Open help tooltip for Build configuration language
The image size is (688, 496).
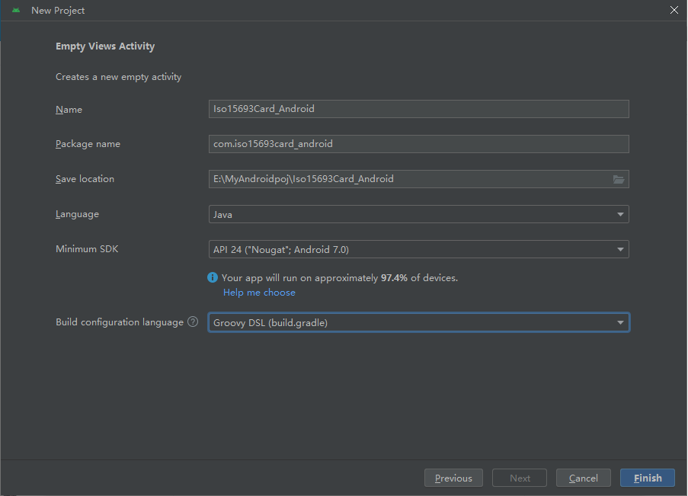click(x=193, y=322)
